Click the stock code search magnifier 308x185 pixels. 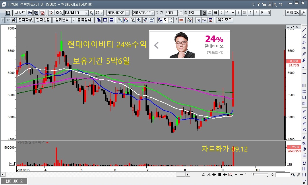[x=92, y=13]
